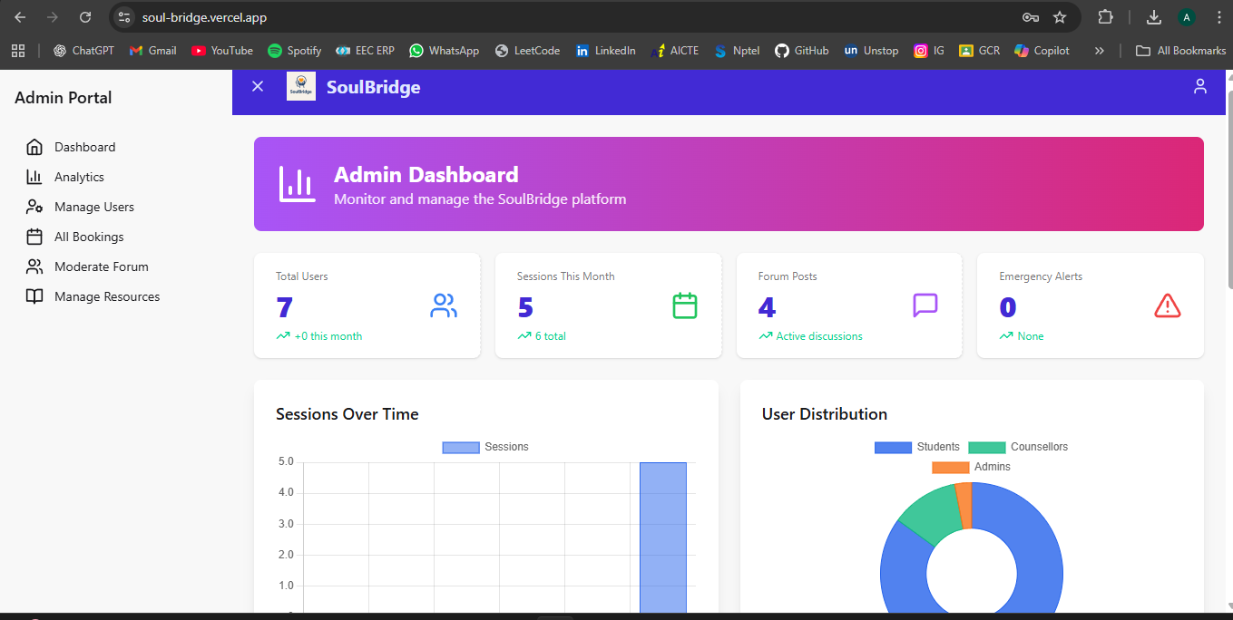
Task: Click the "Sessions Over Time" heading
Action: click(347, 414)
